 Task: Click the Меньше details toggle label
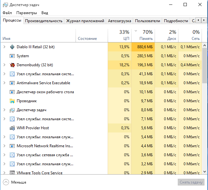coord(19,182)
